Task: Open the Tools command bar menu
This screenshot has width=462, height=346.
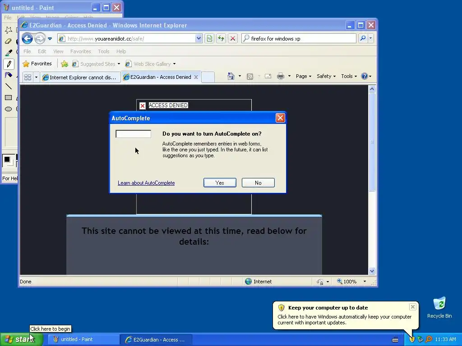Action: 349,76
